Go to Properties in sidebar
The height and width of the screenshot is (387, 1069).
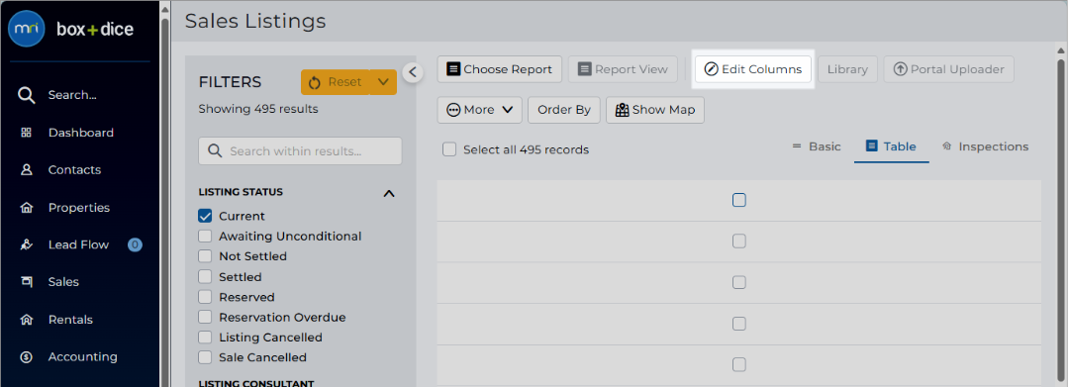79,207
